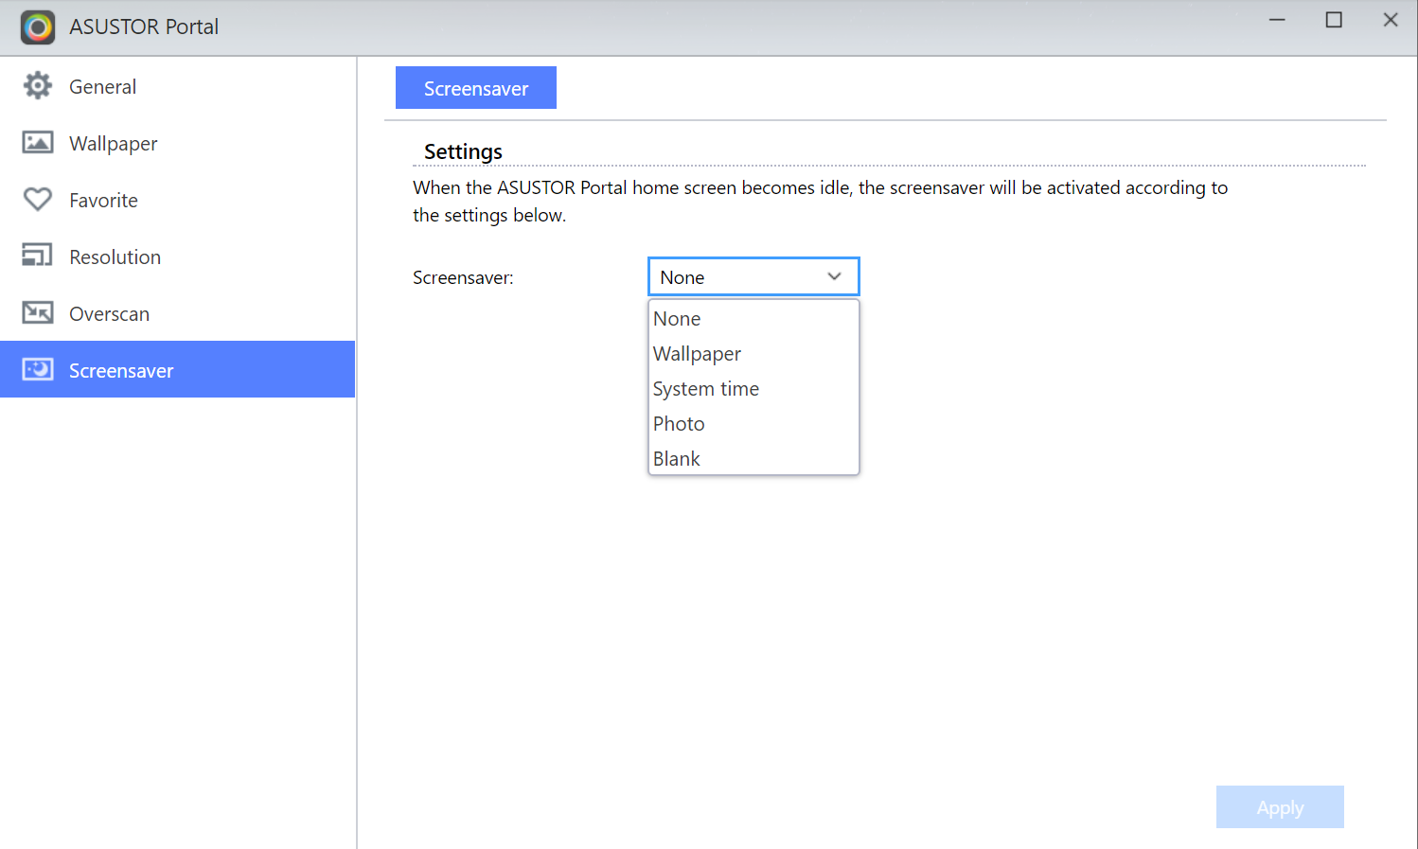Open the Overscan settings label
This screenshot has height=849, width=1418.
tap(109, 313)
